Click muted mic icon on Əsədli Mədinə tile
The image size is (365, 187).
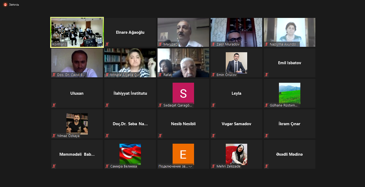pos(267,166)
